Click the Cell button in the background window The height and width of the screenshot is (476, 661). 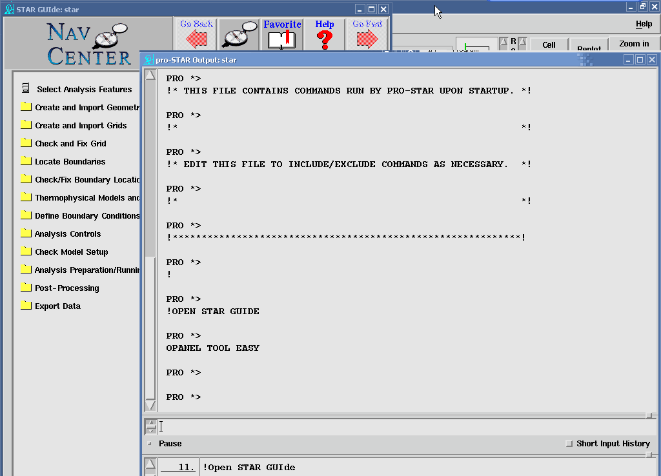point(549,45)
